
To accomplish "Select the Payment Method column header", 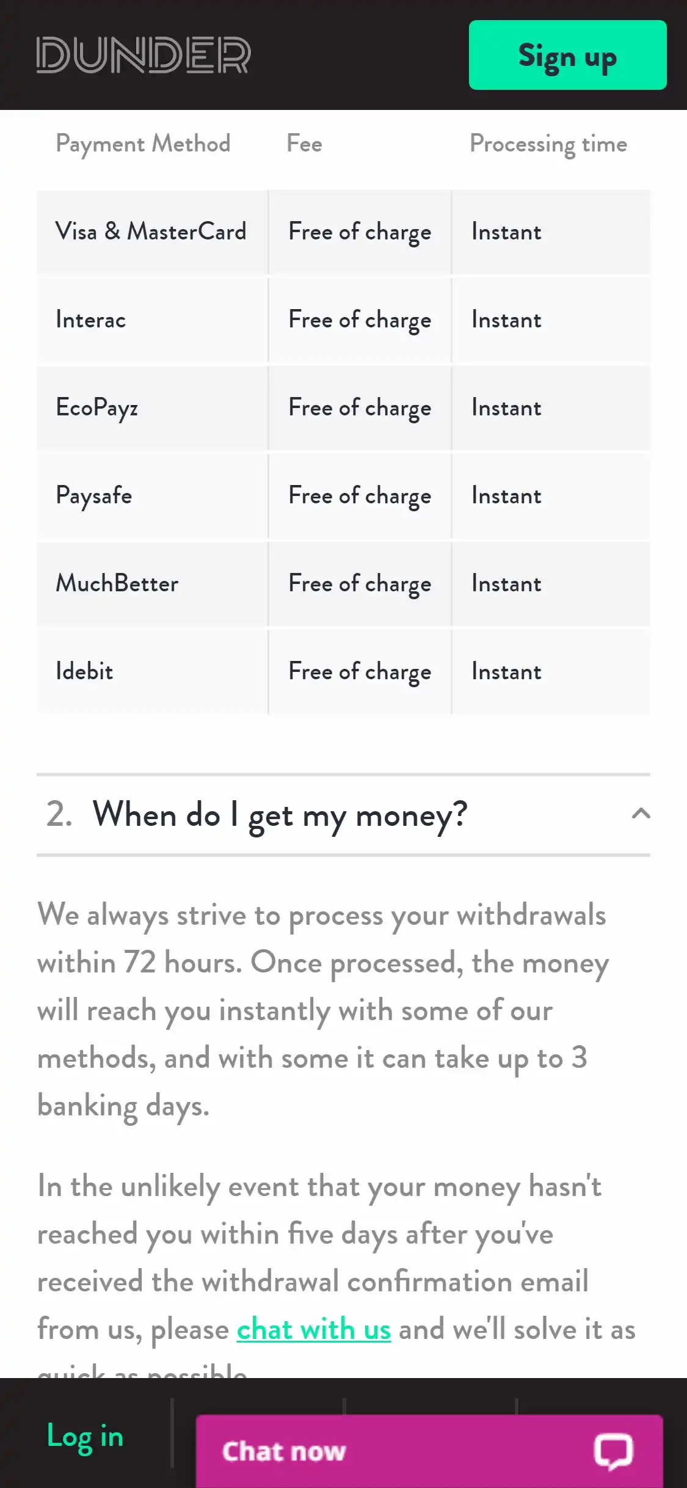I will (x=143, y=144).
